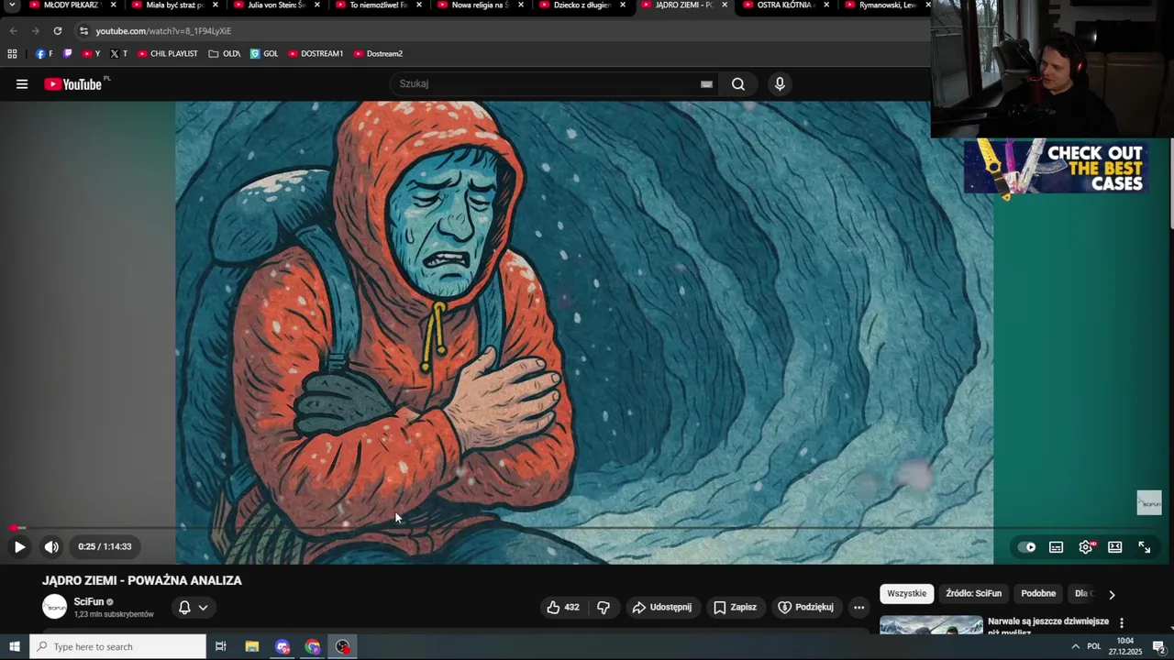
Task: Open Chrome from the taskbar
Action: click(313, 647)
